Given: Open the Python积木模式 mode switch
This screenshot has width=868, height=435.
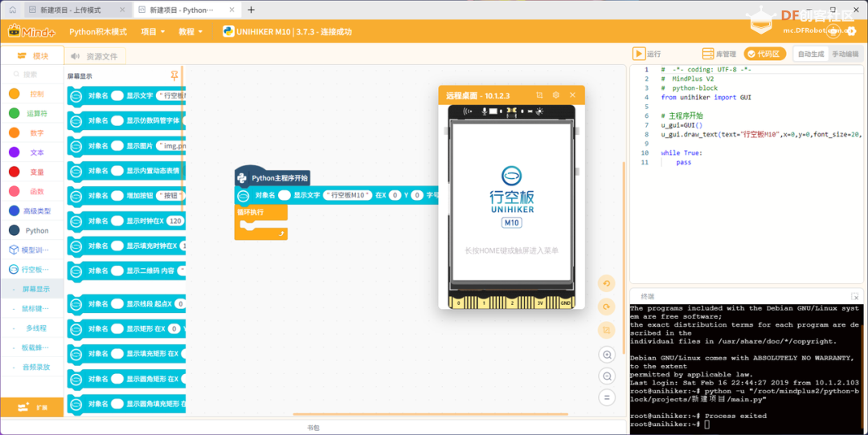Looking at the screenshot, I should 98,31.
